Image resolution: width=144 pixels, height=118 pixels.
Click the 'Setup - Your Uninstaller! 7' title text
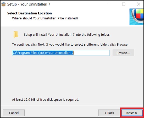[x=29, y=4]
